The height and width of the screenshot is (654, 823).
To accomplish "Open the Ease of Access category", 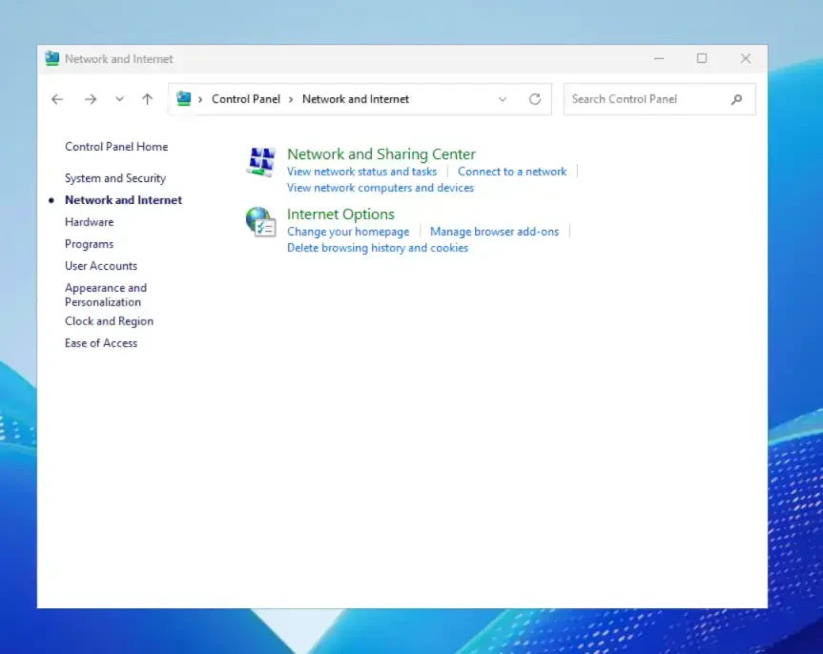I will (x=101, y=343).
